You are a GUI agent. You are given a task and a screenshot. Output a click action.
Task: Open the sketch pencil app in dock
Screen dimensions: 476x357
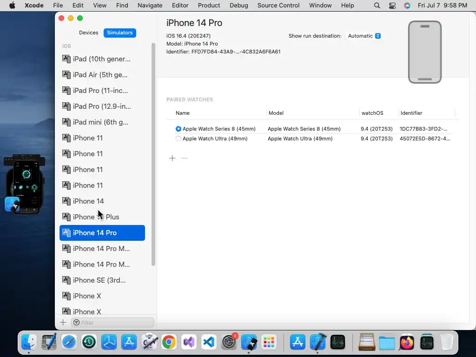click(49, 342)
